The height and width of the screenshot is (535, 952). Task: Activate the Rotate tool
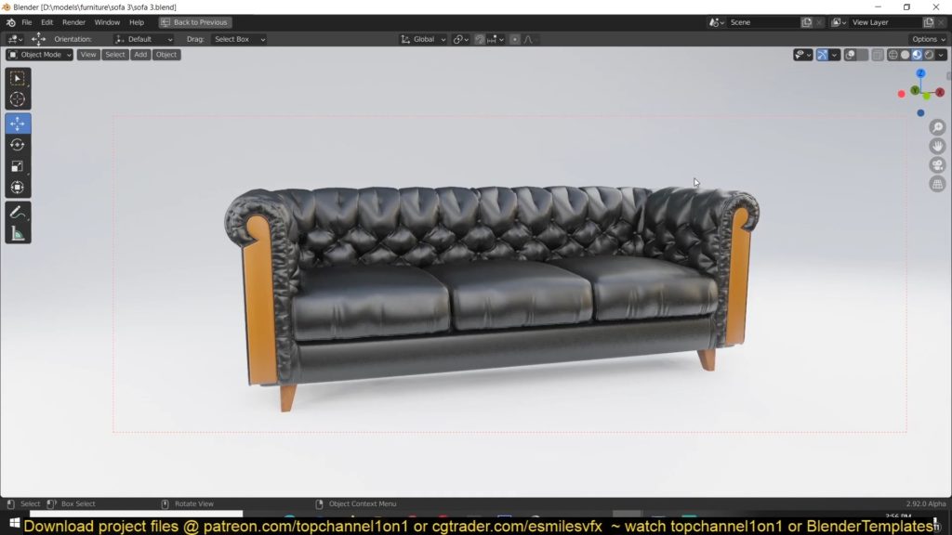click(18, 145)
